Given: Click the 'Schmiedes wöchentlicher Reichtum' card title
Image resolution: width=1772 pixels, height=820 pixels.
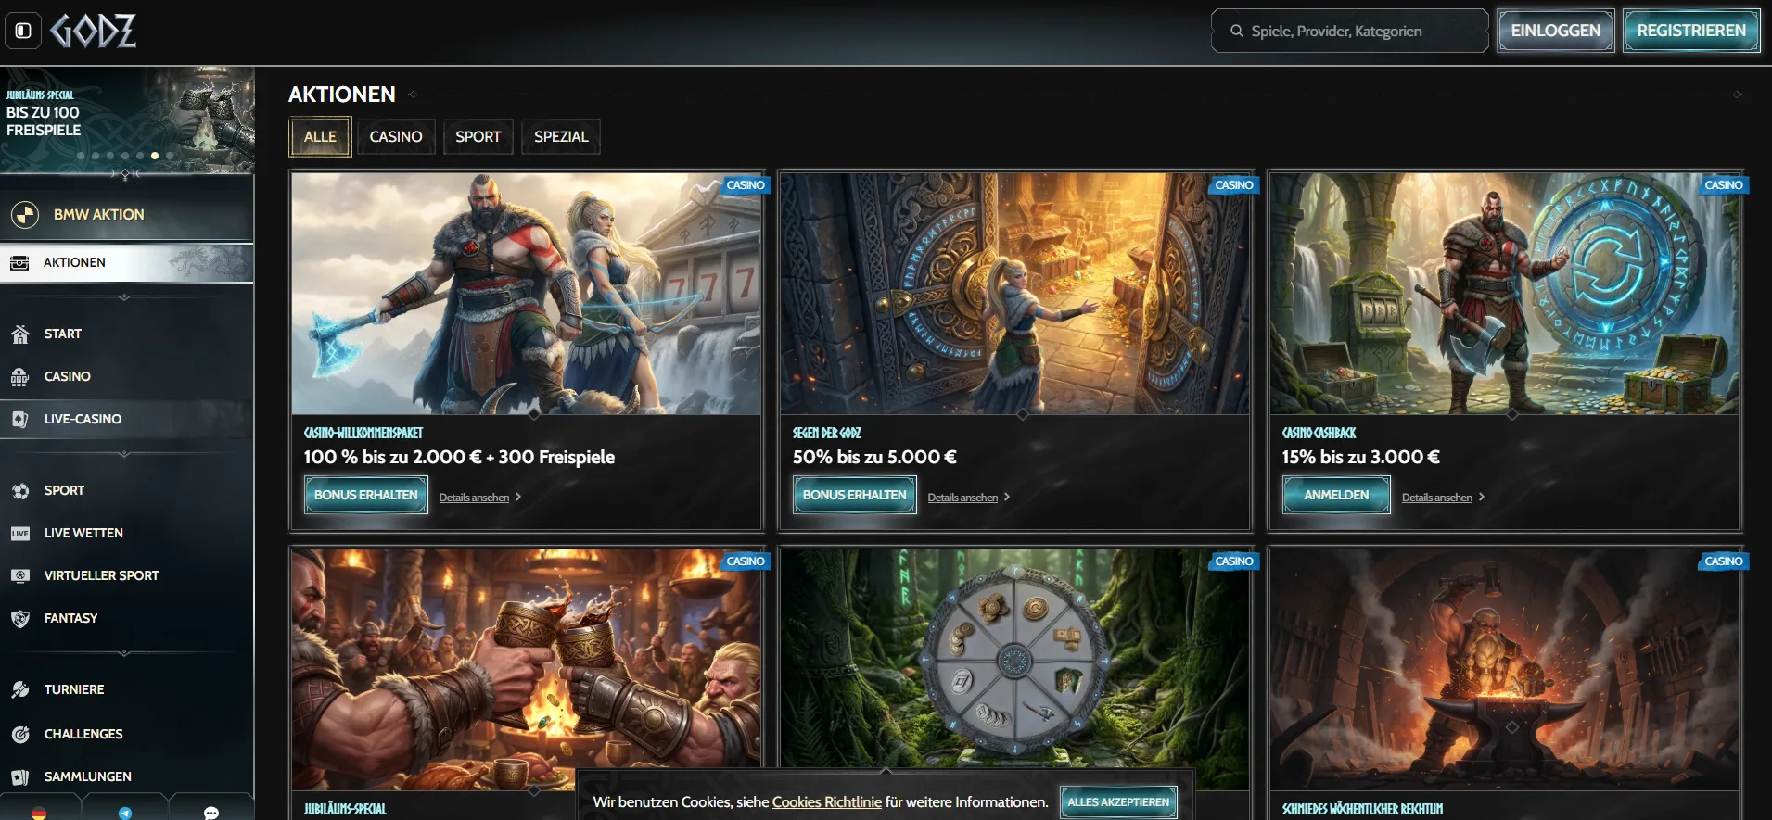Looking at the screenshot, I should 1362,809.
